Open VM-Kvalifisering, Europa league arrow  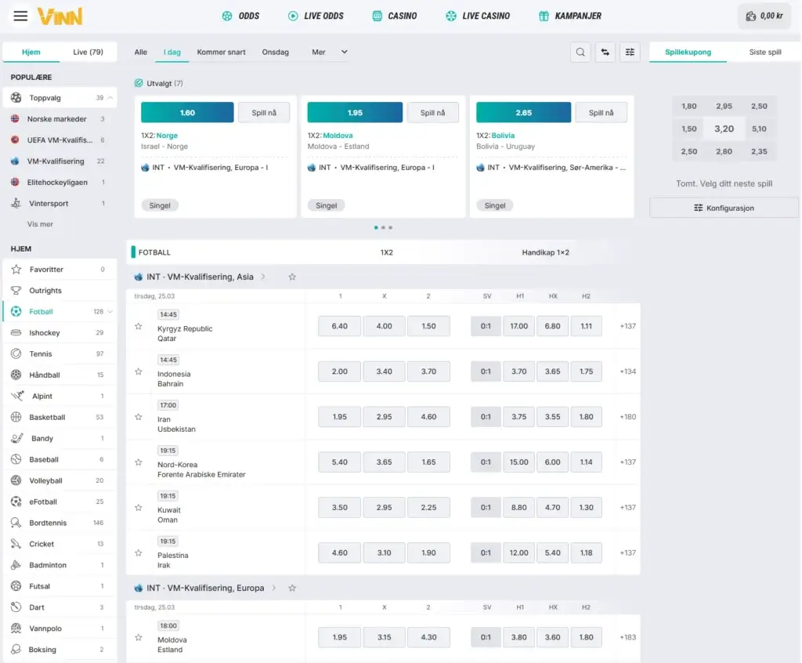coord(273,588)
